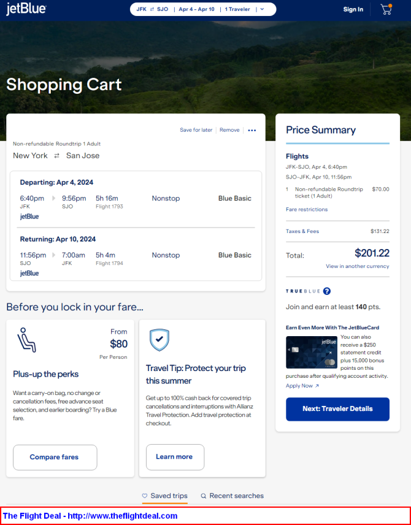Screen dimensions: 411x525
Task: Click Apply Now for JetBlue Card
Action: coord(302,386)
